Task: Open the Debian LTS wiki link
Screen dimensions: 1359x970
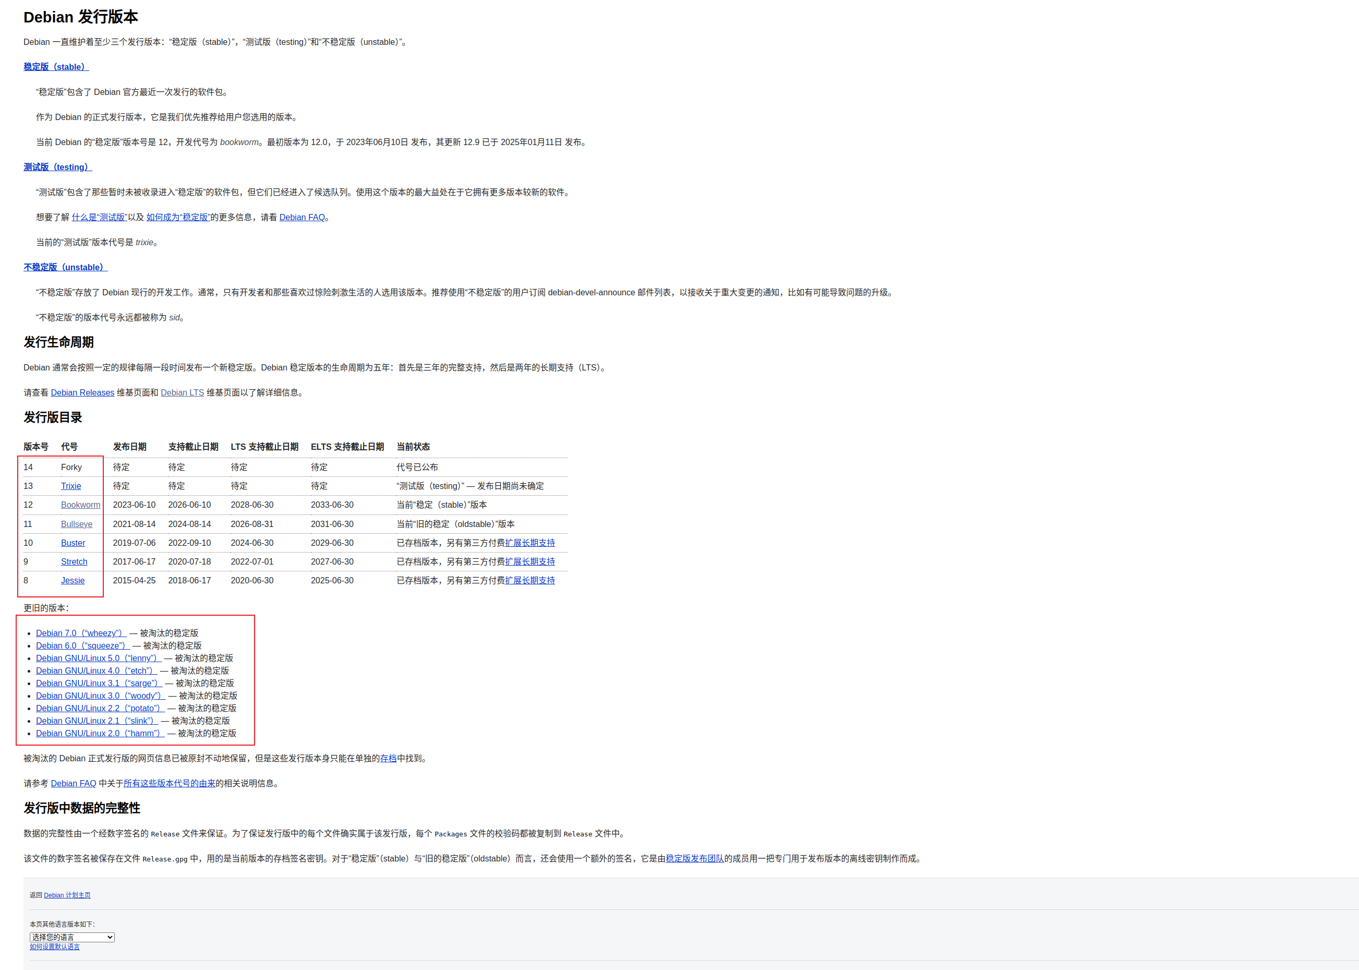Action: click(183, 392)
